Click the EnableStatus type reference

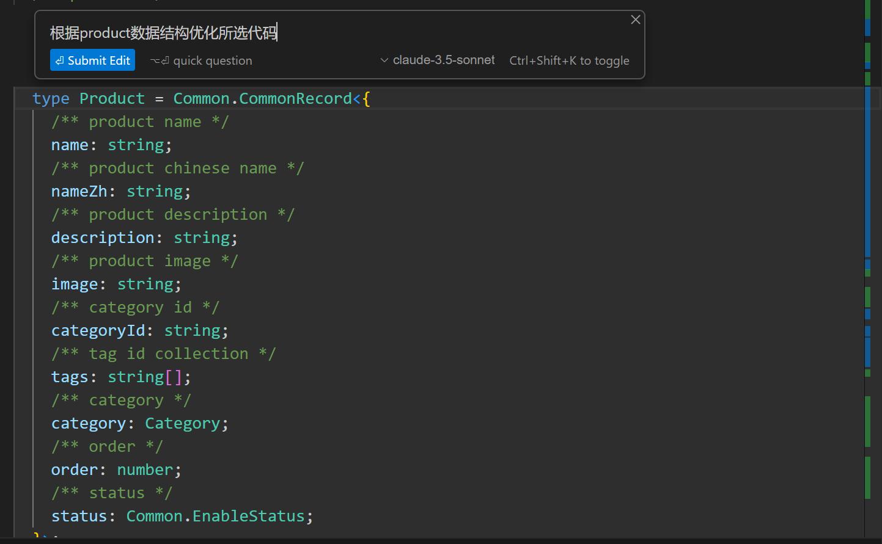coord(248,516)
